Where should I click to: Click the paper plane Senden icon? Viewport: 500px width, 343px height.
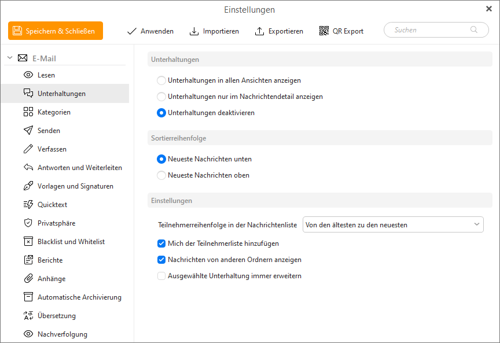28,131
